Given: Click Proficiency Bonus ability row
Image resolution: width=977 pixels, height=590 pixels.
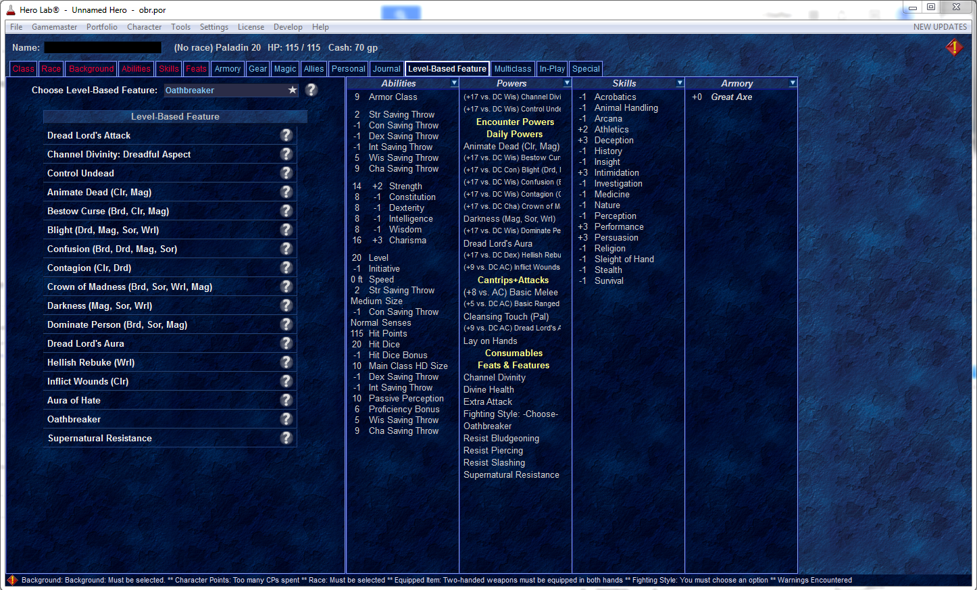Looking at the screenshot, I should (x=397, y=409).
